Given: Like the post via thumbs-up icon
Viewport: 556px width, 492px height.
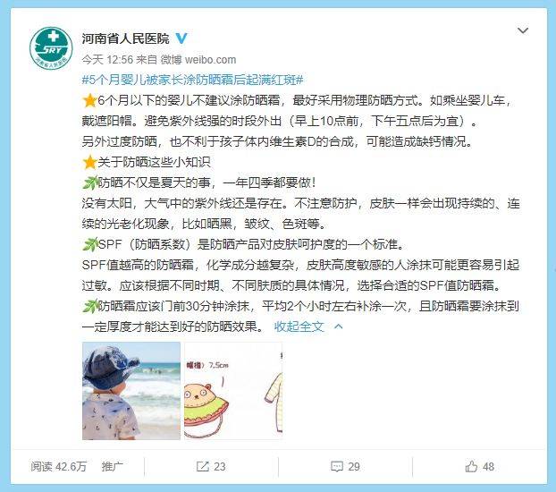Looking at the screenshot, I should point(471,466).
